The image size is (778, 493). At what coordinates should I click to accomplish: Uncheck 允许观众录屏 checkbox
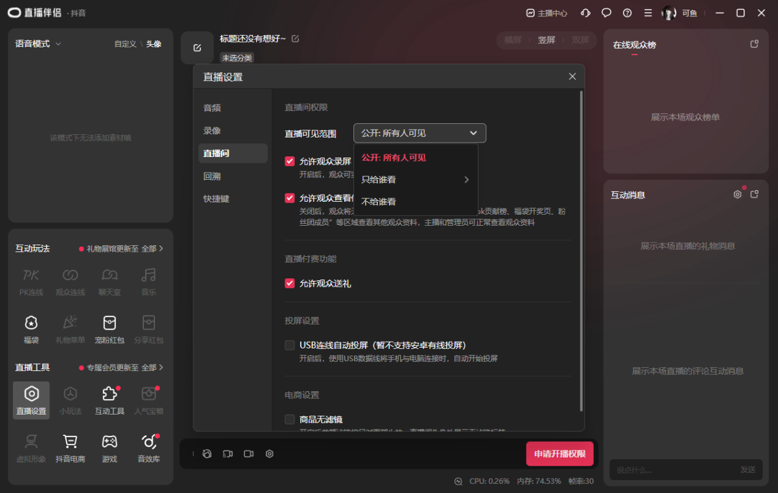click(290, 161)
